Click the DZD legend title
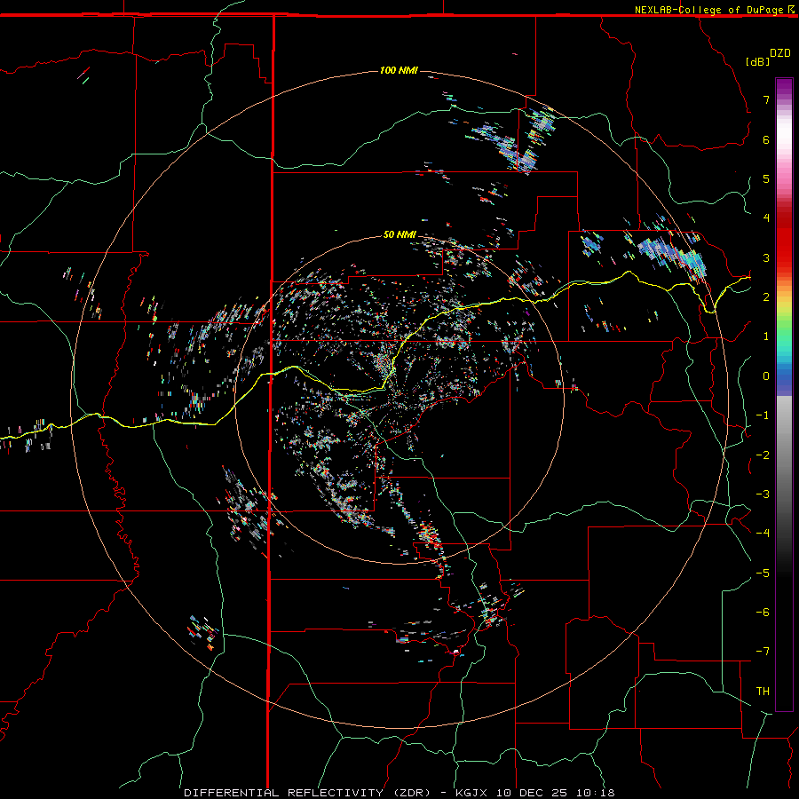The height and width of the screenshot is (799, 799). (780, 53)
